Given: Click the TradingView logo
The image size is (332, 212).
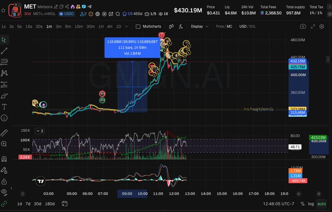Looking at the screenshot, I should click(41, 181).
